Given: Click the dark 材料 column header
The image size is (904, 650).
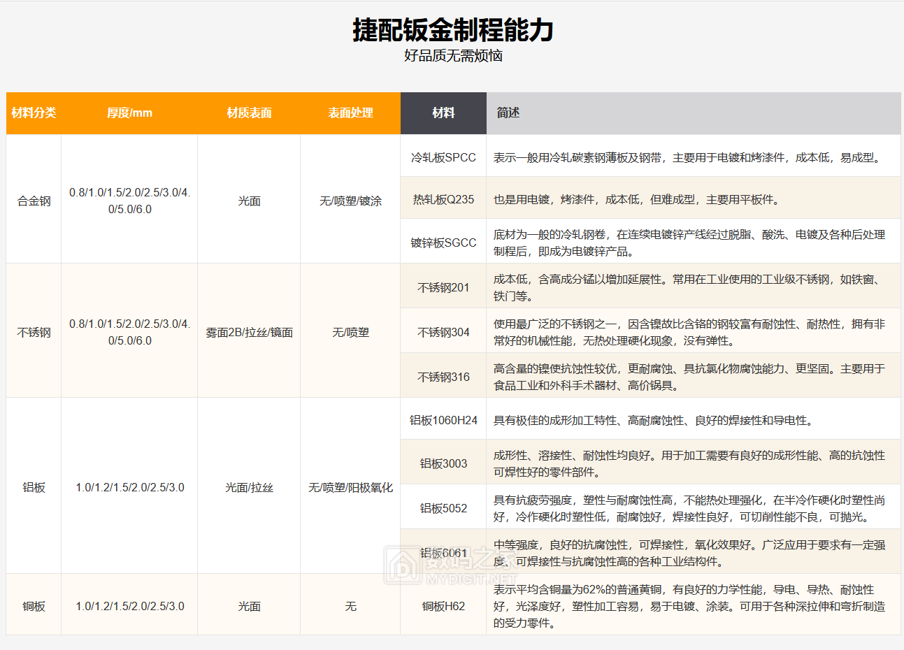Looking at the screenshot, I should 443,113.
